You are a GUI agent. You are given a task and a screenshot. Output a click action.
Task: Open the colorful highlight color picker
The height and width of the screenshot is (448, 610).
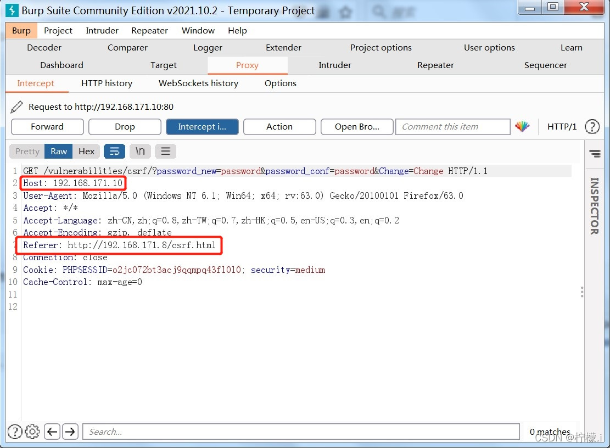point(522,126)
